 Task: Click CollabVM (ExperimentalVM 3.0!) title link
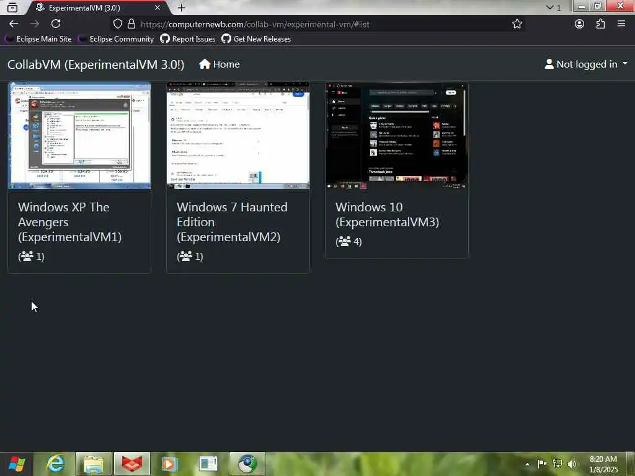point(95,64)
